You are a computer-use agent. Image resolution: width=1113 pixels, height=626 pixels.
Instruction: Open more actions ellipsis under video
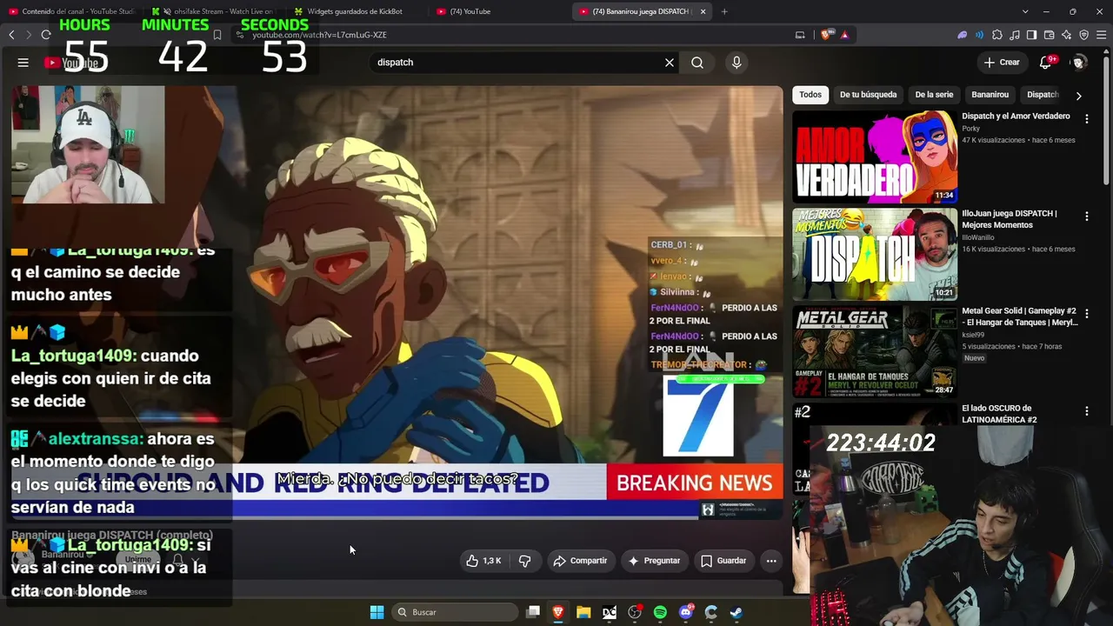(x=771, y=561)
